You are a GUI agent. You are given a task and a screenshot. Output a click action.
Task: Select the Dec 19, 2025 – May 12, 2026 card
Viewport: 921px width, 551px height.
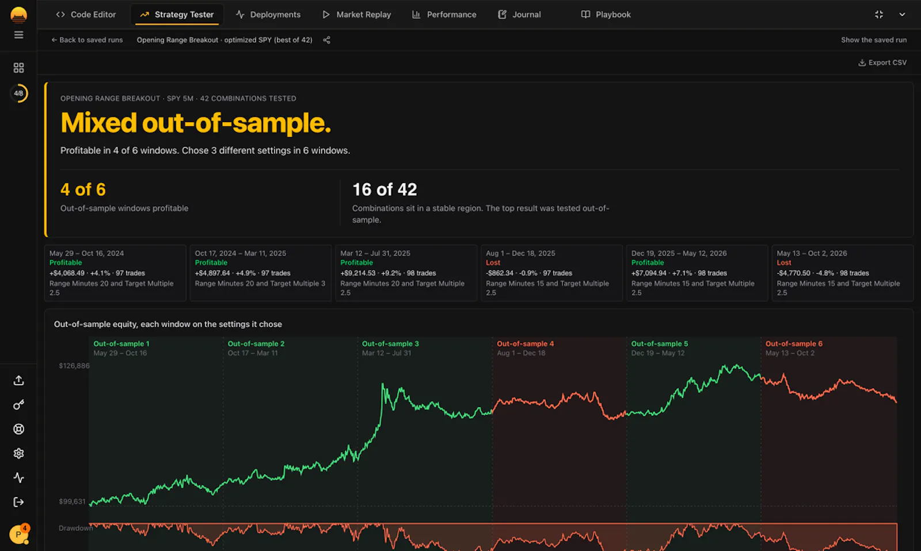pyautogui.click(x=697, y=273)
